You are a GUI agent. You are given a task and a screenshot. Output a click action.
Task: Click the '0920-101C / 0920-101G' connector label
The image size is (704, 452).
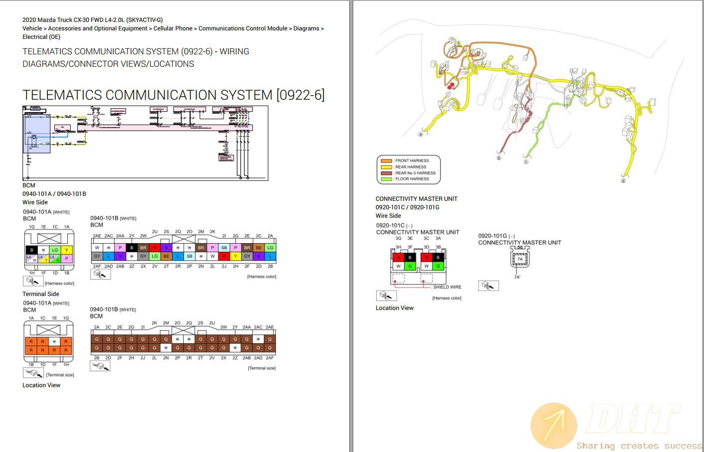[408, 207]
